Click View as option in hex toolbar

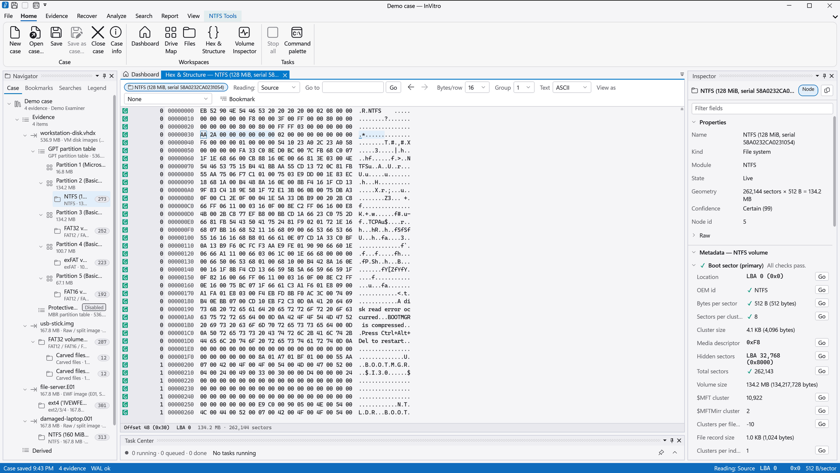click(x=606, y=88)
